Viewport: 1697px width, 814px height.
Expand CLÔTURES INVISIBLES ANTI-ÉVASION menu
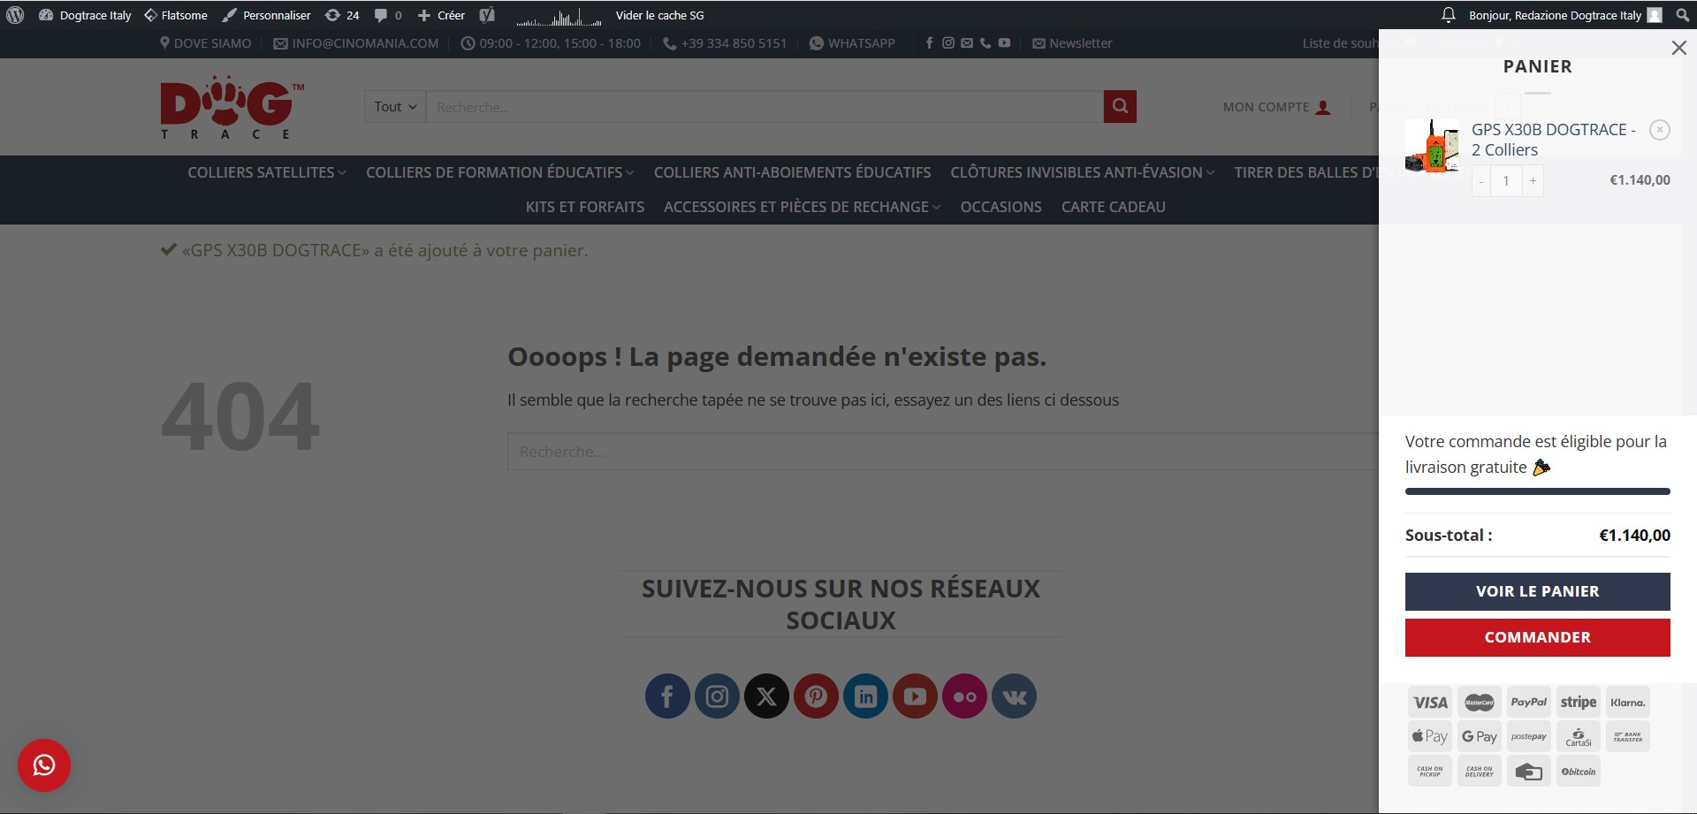click(x=1083, y=172)
